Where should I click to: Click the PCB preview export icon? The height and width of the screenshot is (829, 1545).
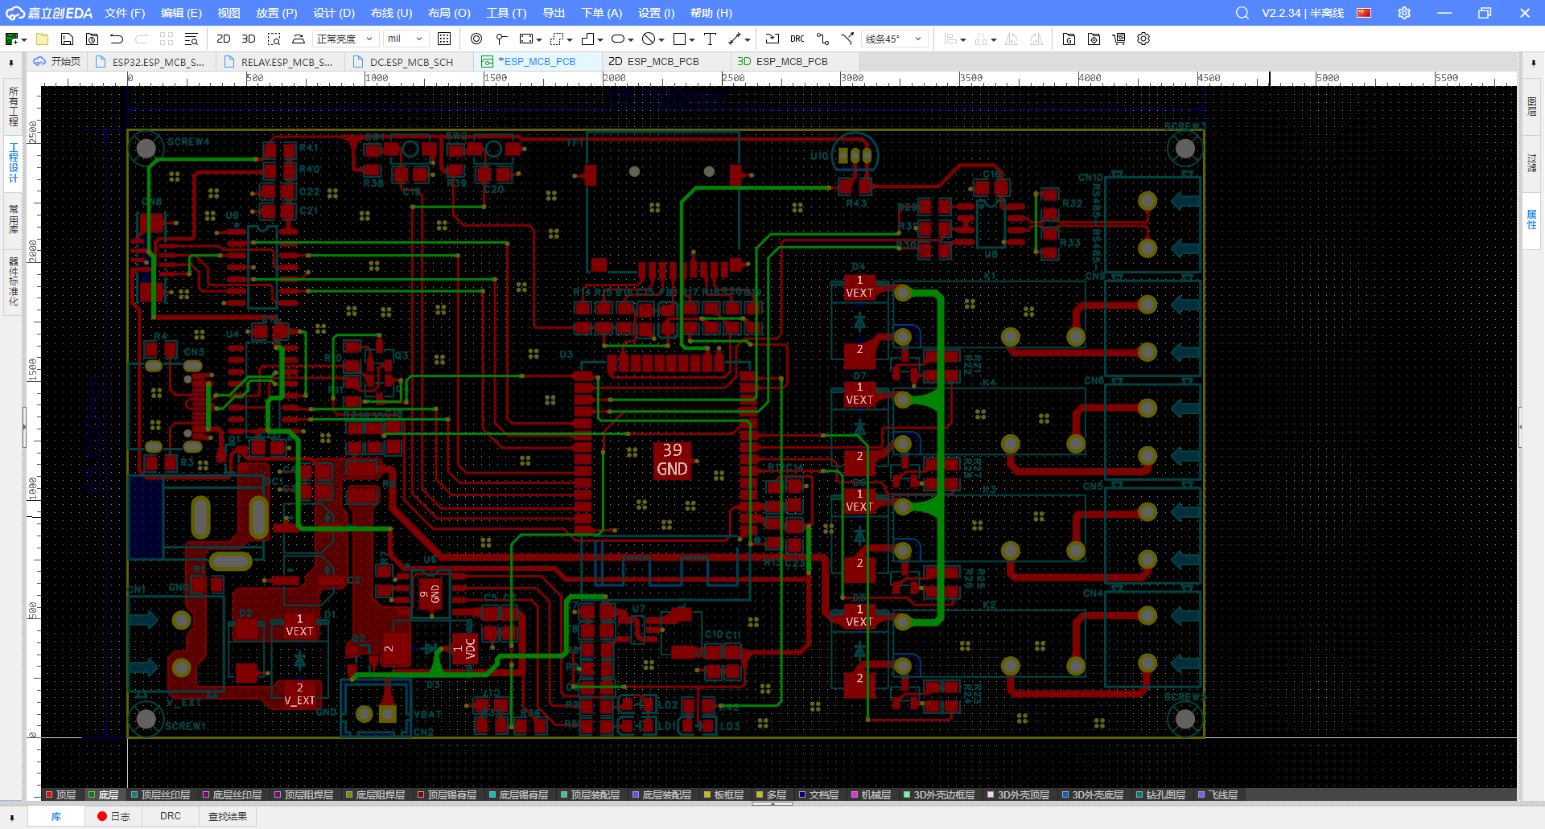(x=1094, y=39)
